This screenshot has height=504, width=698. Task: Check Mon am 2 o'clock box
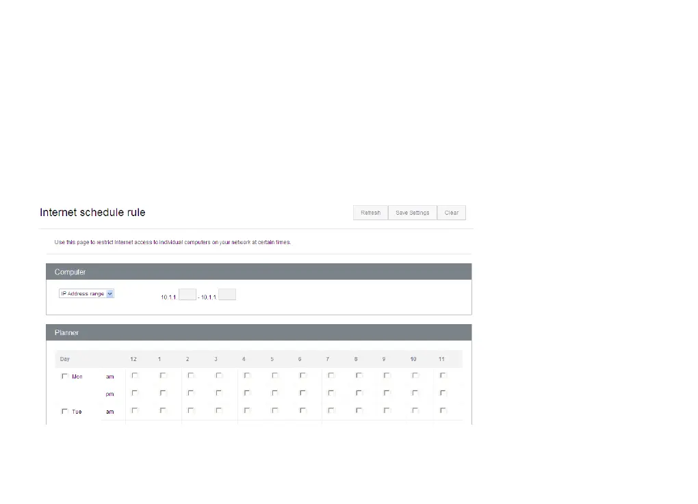point(191,375)
